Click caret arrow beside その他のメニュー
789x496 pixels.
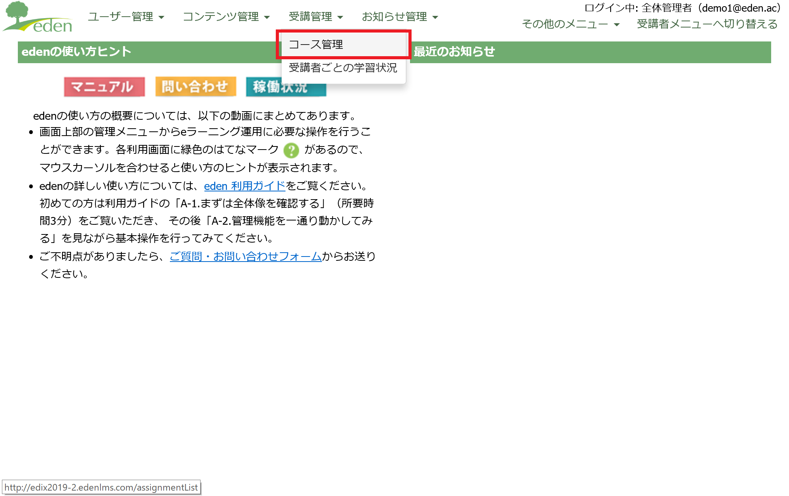(617, 25)
